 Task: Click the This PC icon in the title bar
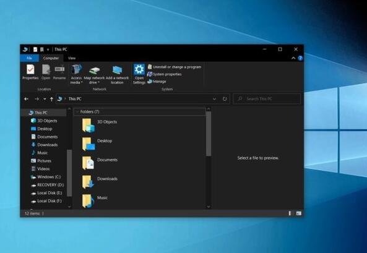(x=25, y=49)
